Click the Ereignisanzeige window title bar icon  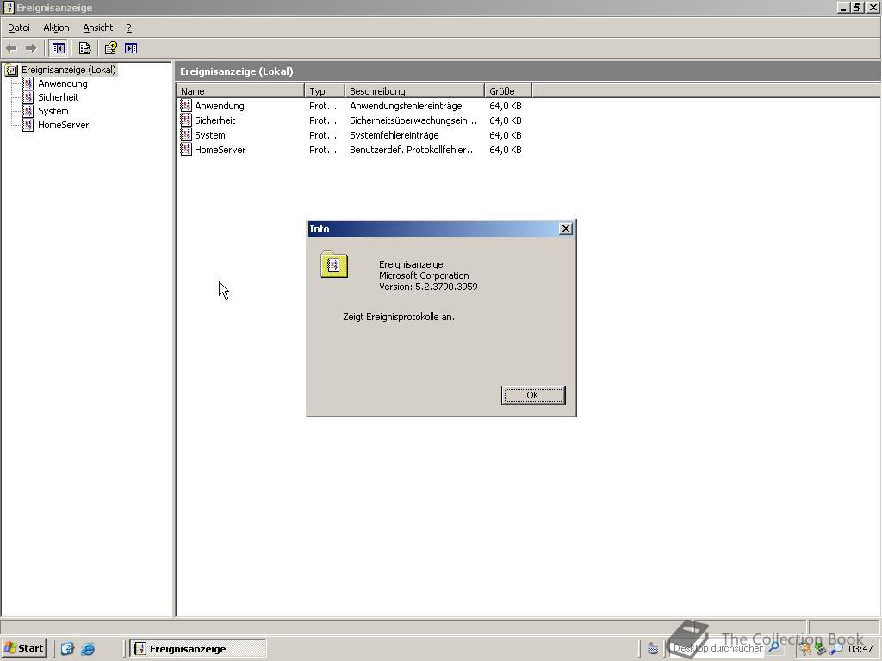point(8,7)
